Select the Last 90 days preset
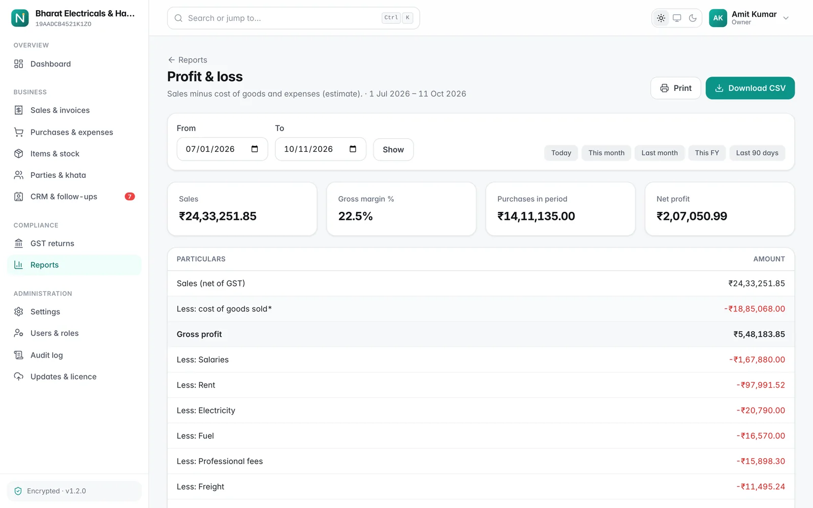 pyautogui.click(x=757, y=153)
